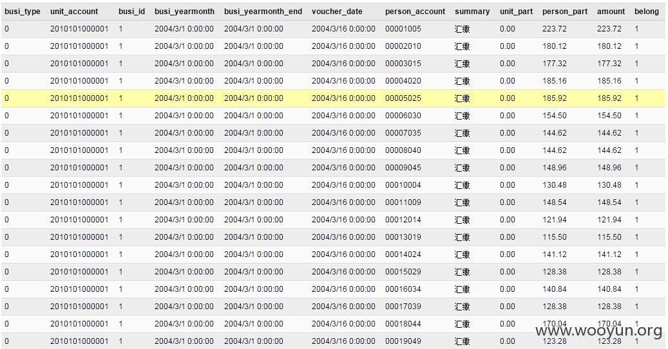
Task: Click person_part value 223.72
Action: tap(555, 29)
